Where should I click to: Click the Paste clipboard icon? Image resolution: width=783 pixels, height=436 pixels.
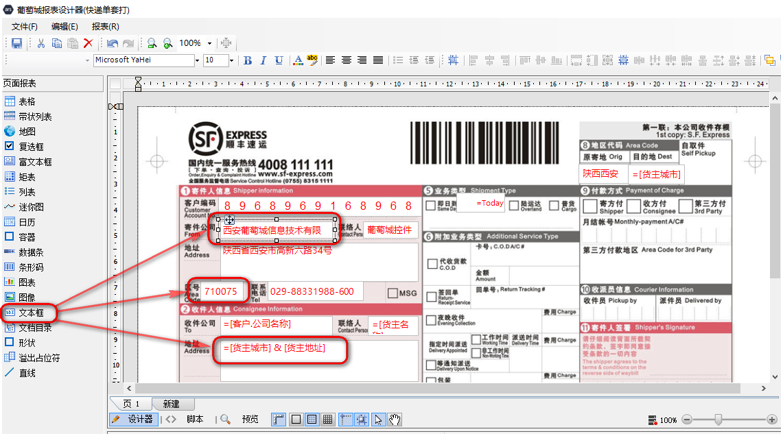click(73, 43)
